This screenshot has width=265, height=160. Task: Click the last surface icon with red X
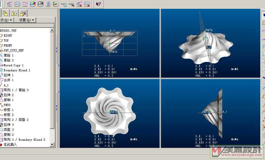(87, 4)
